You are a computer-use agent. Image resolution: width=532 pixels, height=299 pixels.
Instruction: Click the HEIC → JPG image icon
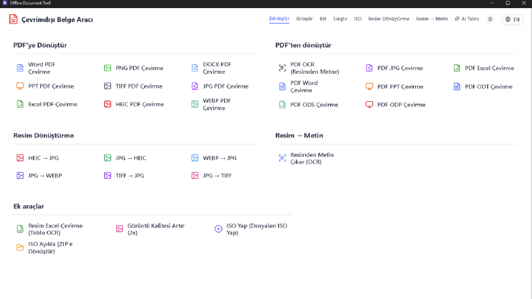(20, 158)
